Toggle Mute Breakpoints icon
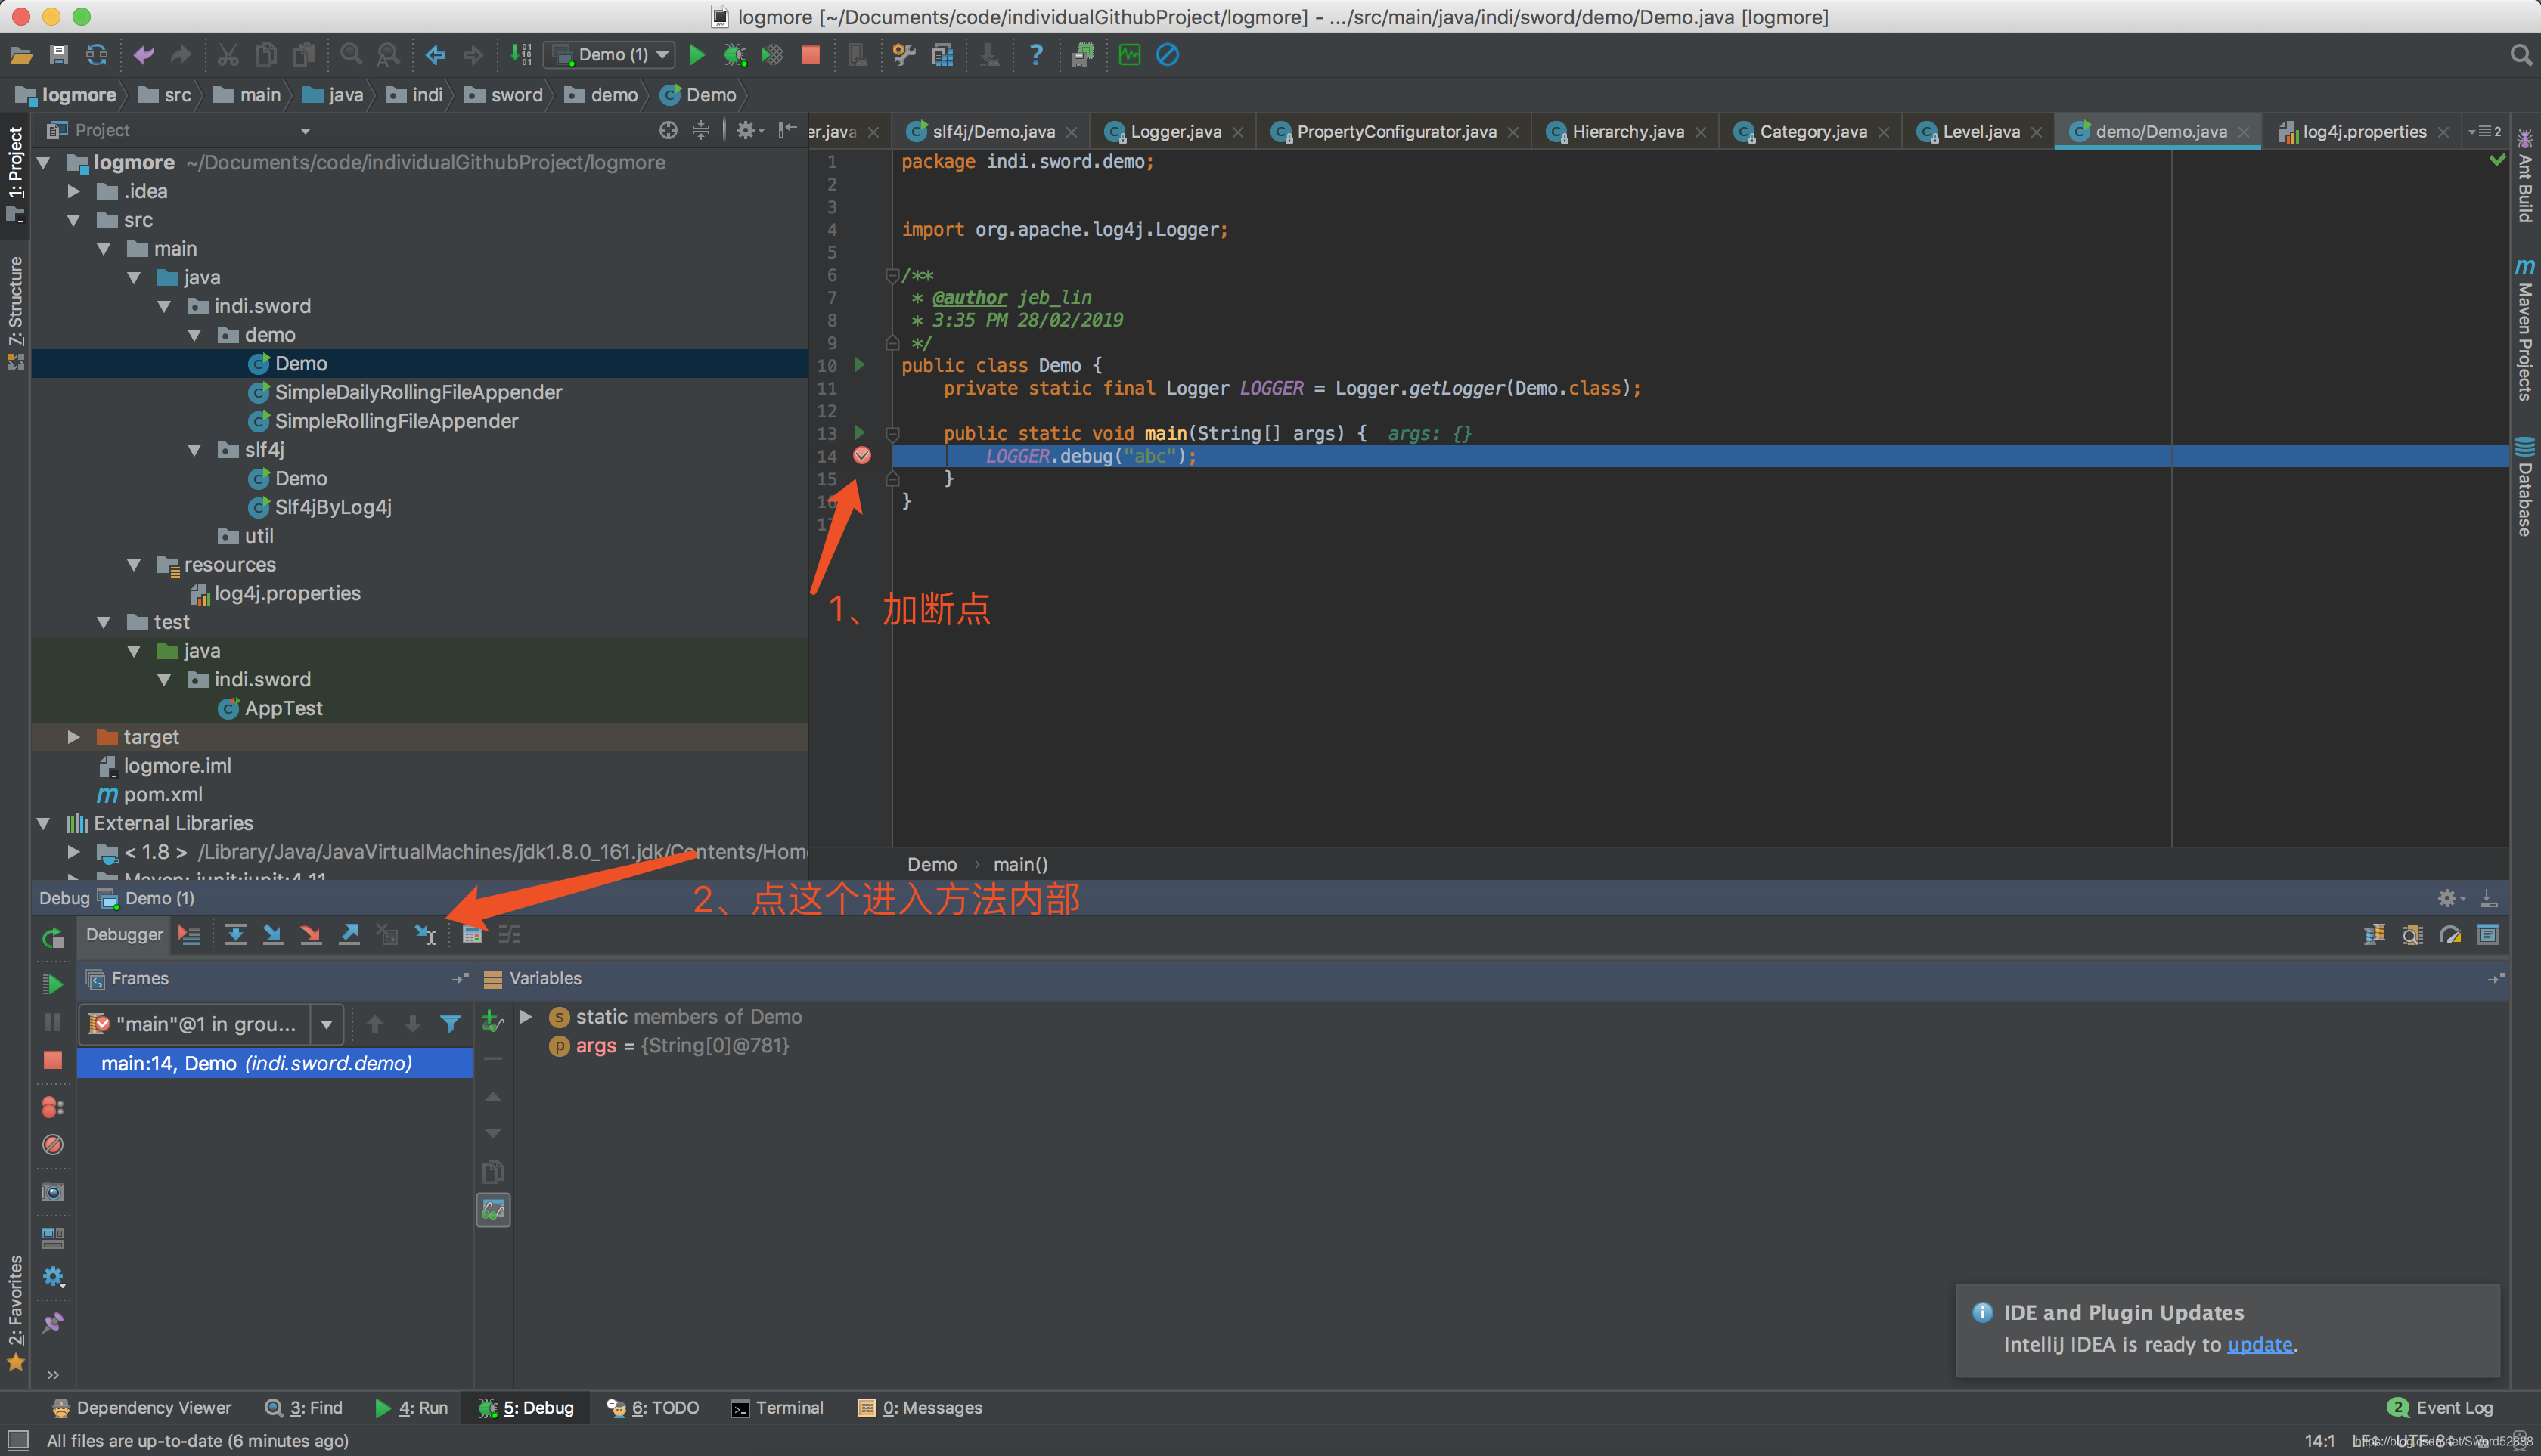 tap(53, 1145)
